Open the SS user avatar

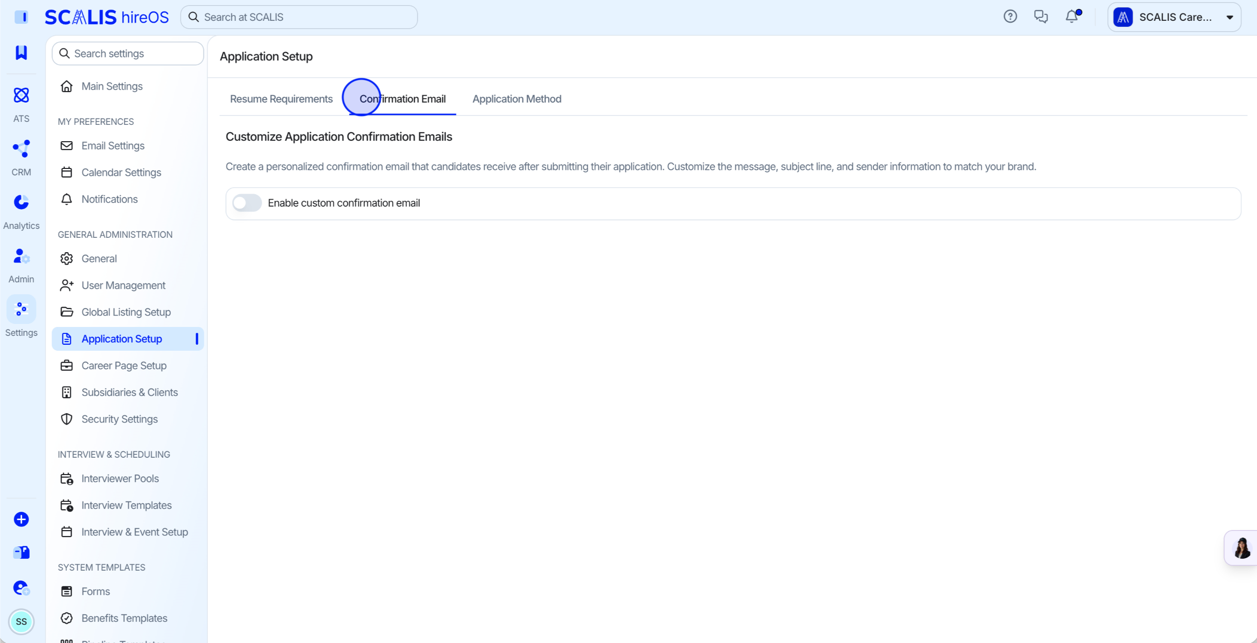[x=21, y=621]
